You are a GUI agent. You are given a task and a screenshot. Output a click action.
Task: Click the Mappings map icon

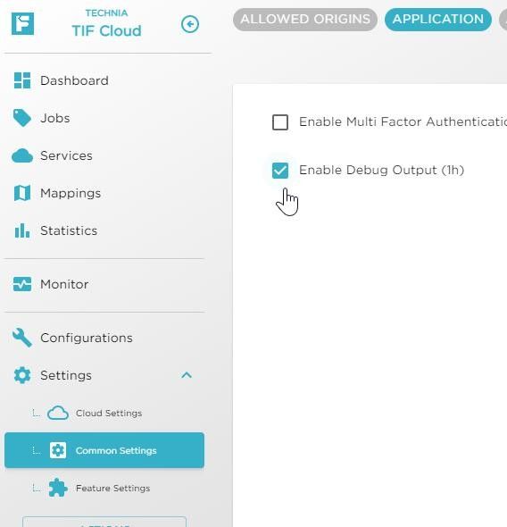click(22, 193)
